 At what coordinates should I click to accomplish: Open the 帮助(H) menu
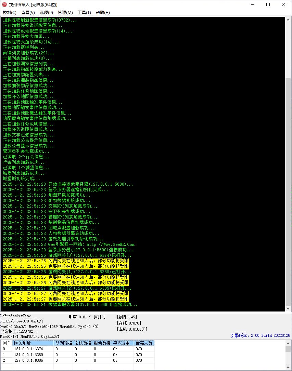point(103,13)
